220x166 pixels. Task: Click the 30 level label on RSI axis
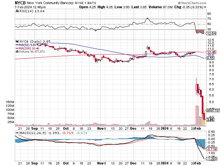(209, 29)
